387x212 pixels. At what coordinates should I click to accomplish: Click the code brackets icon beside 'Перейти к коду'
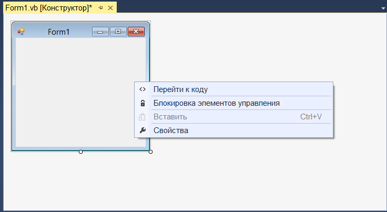pos(142,89)
